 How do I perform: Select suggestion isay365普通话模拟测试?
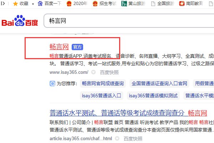pyautogui.click(x=153, y=96)
